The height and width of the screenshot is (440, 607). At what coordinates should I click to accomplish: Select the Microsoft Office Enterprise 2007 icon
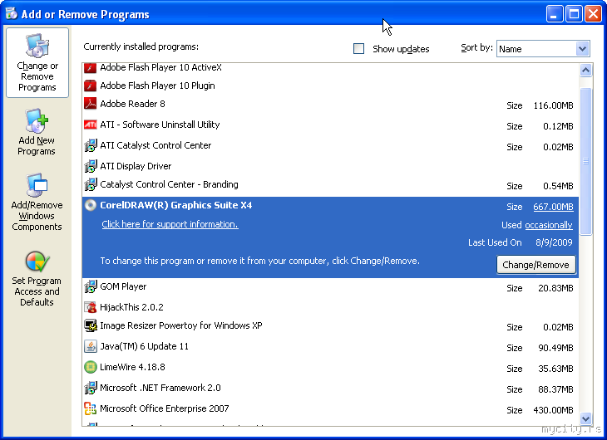[x=91, y=408]
